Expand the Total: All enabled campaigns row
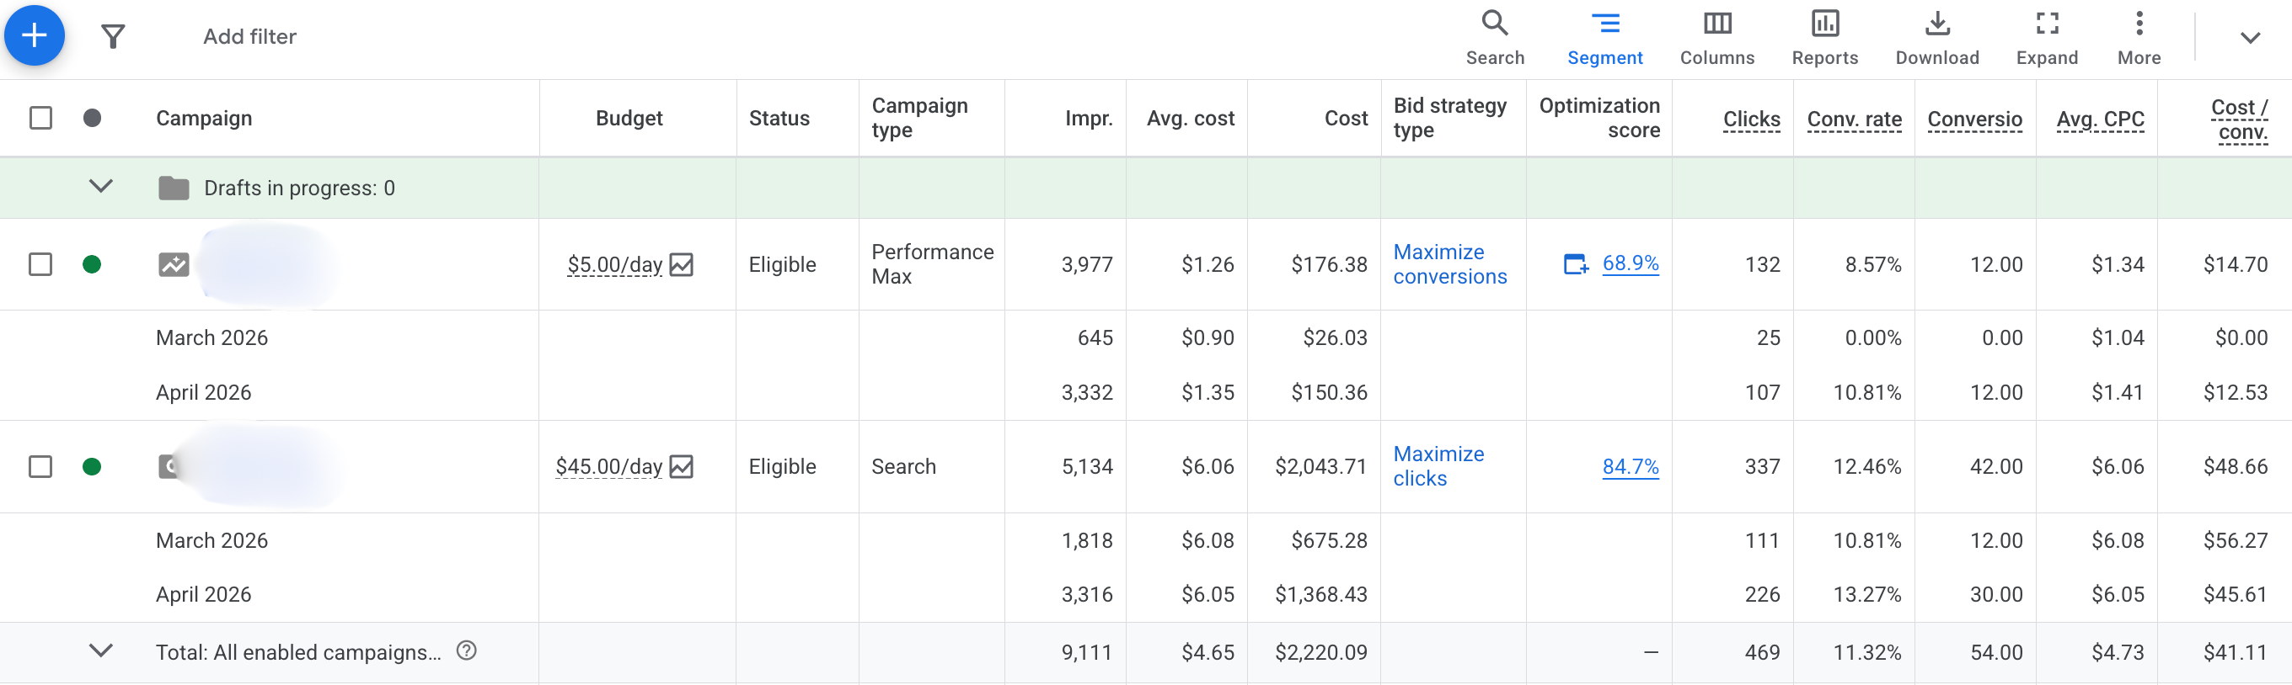The width and height of the screenshot is (2292, 685). click(x=101, y=650)
